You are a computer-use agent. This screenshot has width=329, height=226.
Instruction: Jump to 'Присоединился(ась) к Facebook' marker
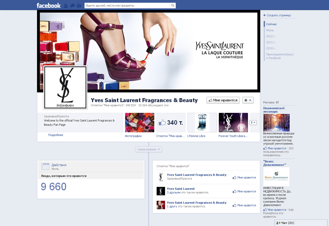(x=280, y=56)
